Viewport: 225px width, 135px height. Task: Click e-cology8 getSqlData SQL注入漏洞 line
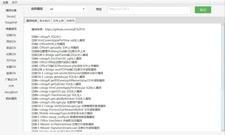56,84
